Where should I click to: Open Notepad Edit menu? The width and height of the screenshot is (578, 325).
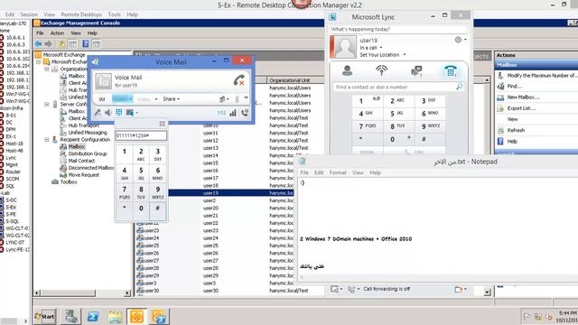coord(319,172)
